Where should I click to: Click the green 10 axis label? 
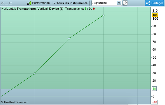click(154, 89)
